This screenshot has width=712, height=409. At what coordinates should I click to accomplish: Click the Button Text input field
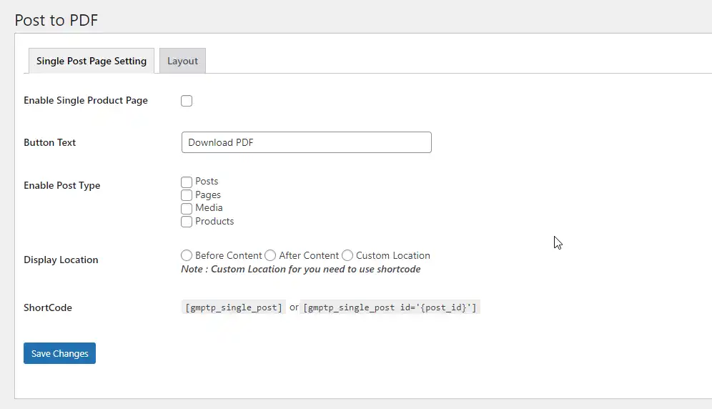(307, 142)
